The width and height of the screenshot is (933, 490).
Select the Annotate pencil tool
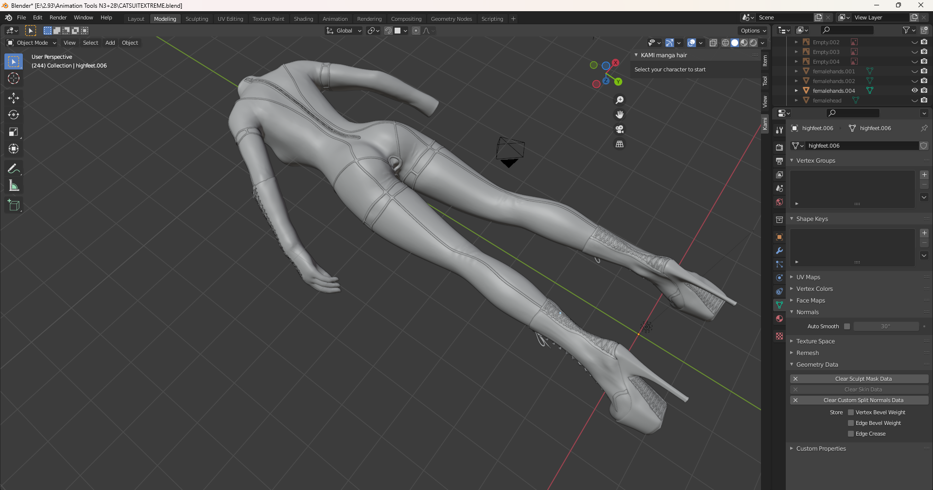click(x=14, y=169)
